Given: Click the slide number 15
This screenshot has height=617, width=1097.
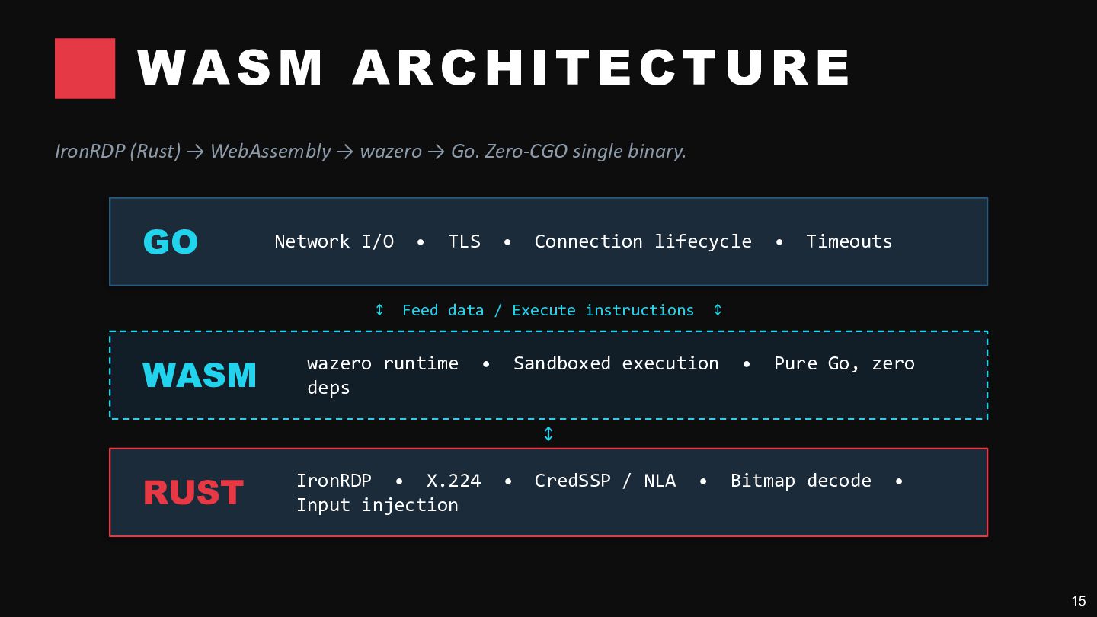Looking at the screenshot, I should (1079, 601).
